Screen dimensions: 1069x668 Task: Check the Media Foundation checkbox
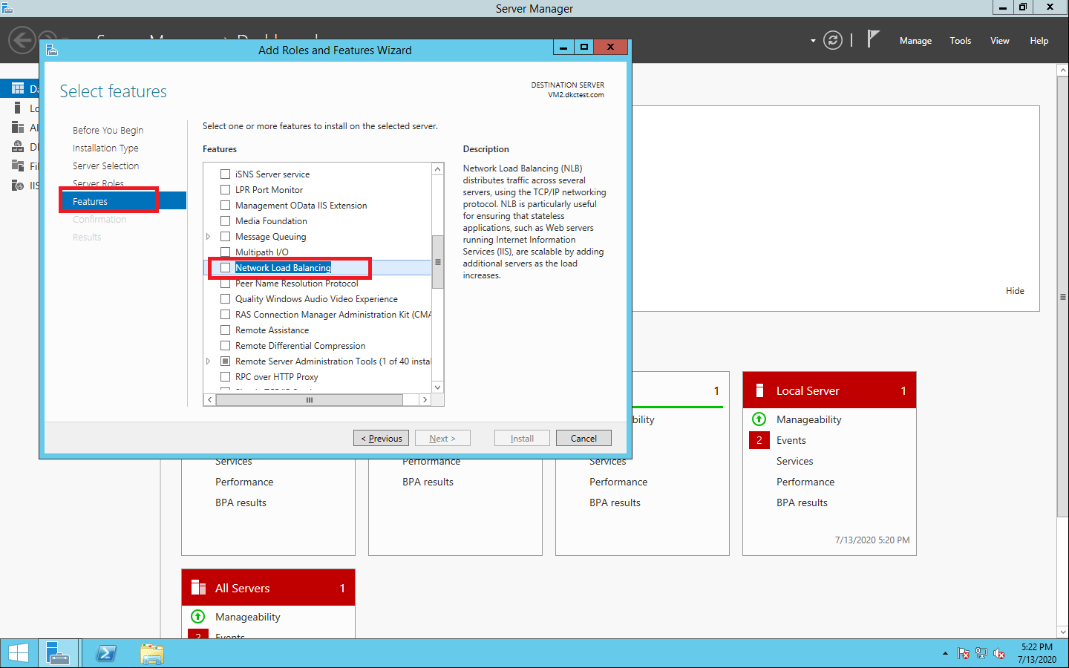click(x=225, y=220)
